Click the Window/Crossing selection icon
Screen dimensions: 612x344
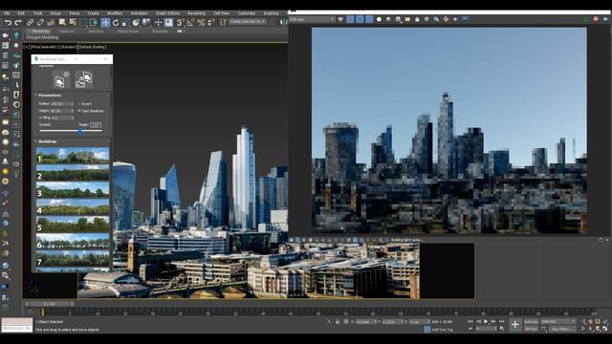94,23
